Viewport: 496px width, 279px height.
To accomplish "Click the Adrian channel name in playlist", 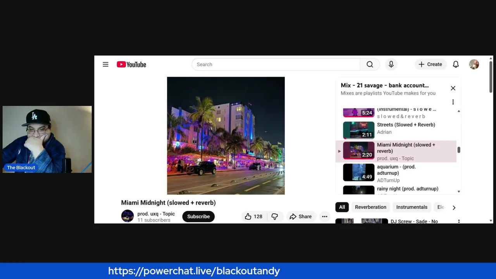I will tap(384, 132).
